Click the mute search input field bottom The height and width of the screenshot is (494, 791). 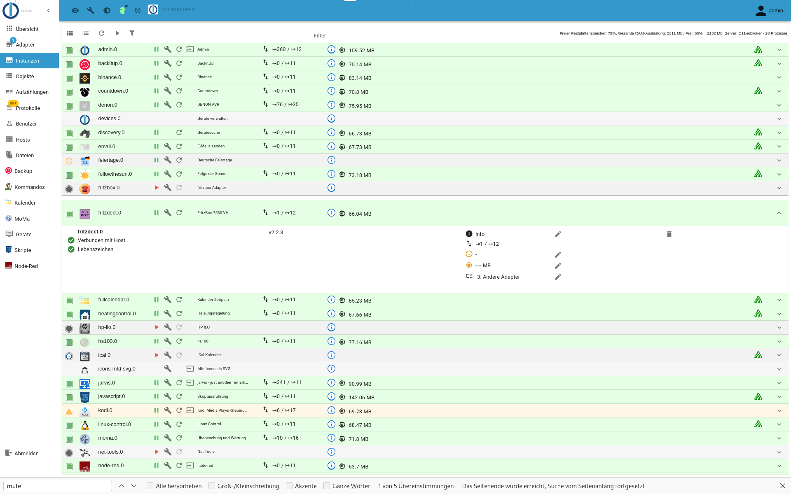click(57, 485)
